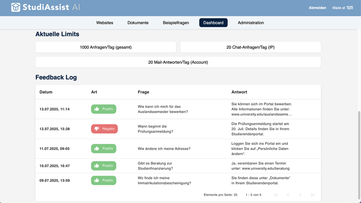The height and width of the screenshot is (203, 361).
Task: Toggle the Positiv badge on the Adresse question
Action: coord(104,148)
